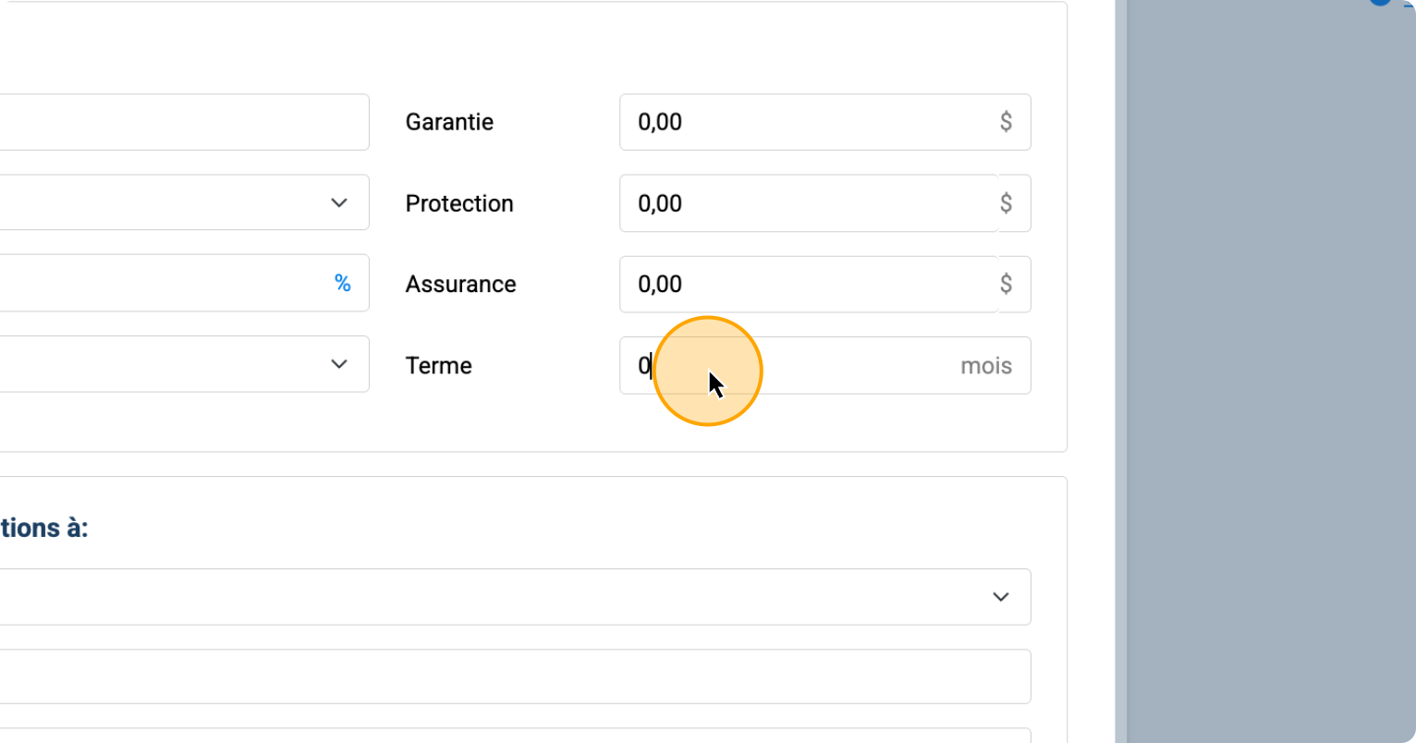1416x743 pixels.
Task: Click the grey dimmed panel on the right
Action: tap(1266, 370)
